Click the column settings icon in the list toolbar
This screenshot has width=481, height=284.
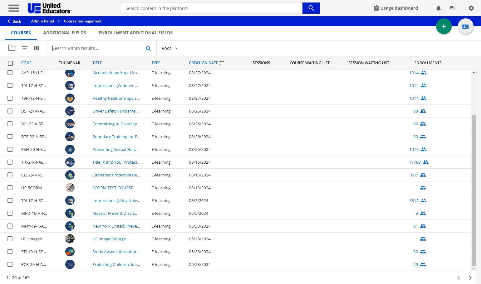click(x=36, y=48)
